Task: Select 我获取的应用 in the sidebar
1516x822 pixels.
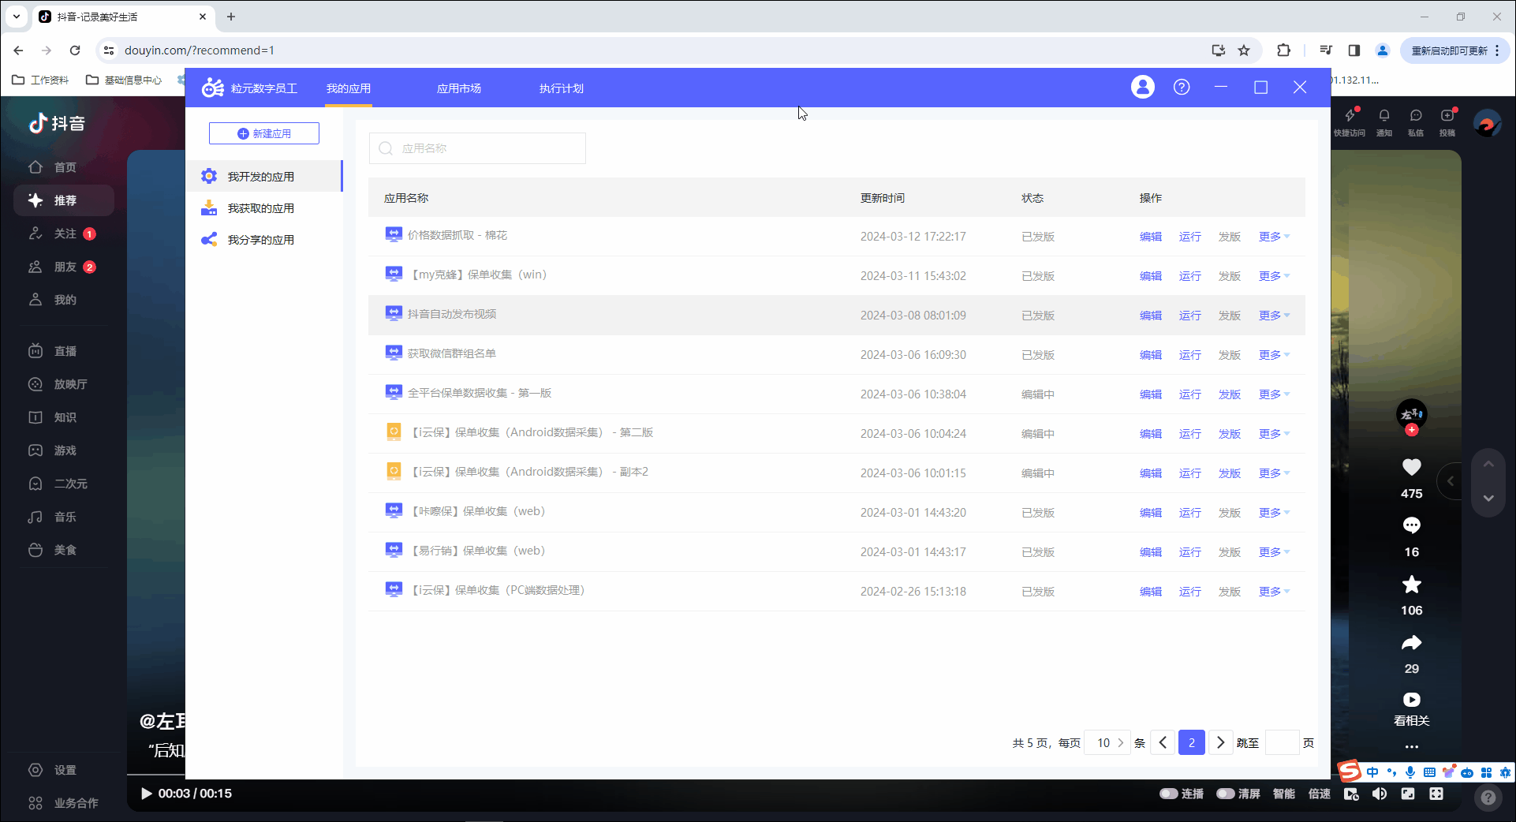Action: pos(264,207)
